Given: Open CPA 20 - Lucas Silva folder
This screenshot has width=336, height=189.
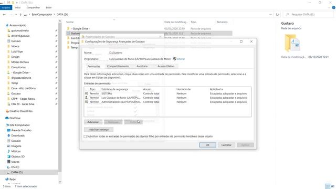Looking at the screenshot, I should coord(21,104).
